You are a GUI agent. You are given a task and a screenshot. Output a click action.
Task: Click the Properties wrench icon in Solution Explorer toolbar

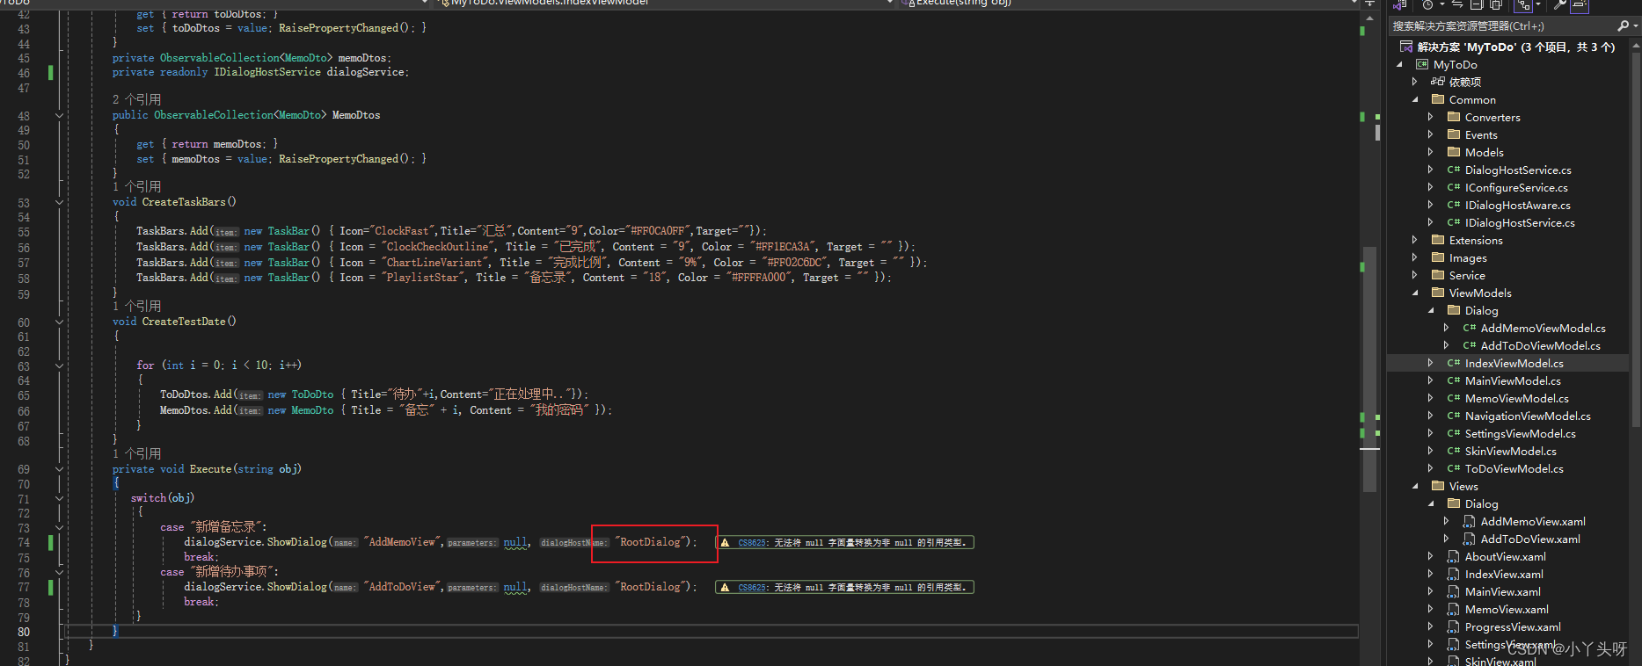point(1559,4)
